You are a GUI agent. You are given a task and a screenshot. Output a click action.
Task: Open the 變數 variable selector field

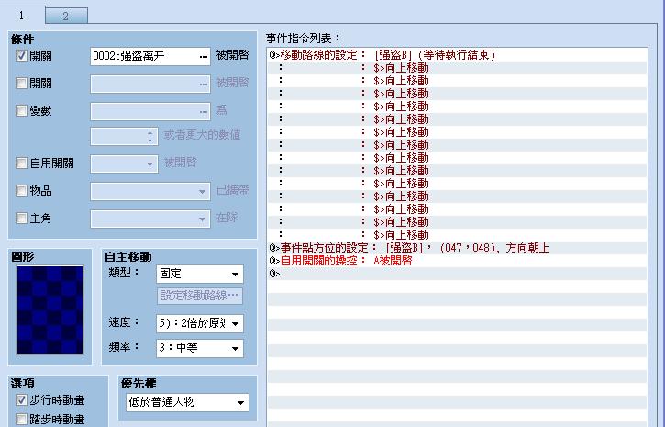coord(150,112)
